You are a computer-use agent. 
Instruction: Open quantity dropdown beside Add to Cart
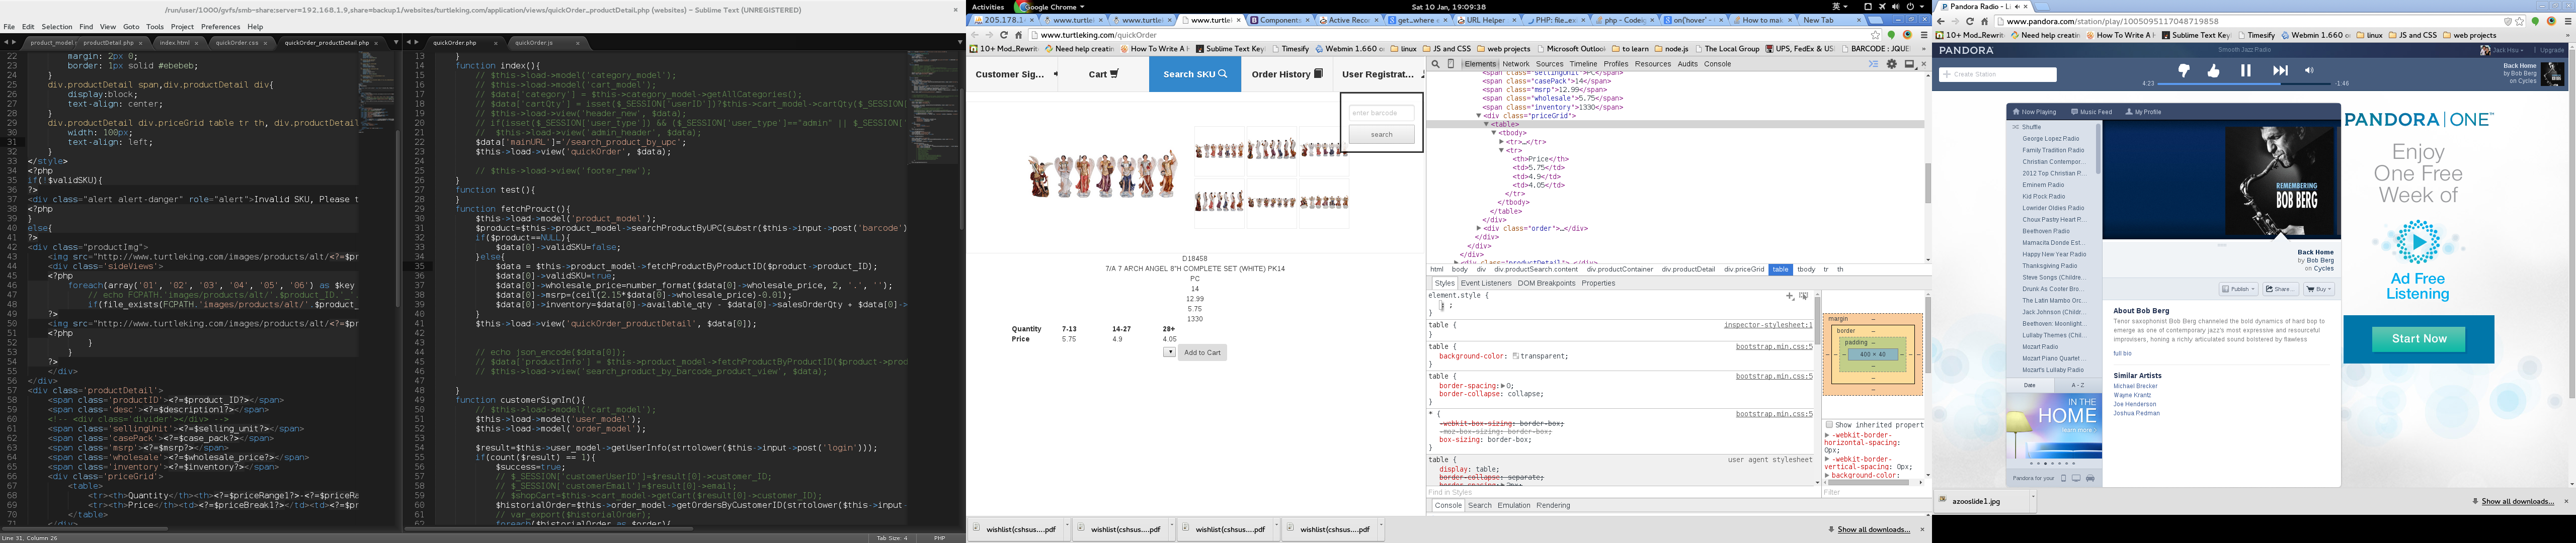tap(1169, 352)
